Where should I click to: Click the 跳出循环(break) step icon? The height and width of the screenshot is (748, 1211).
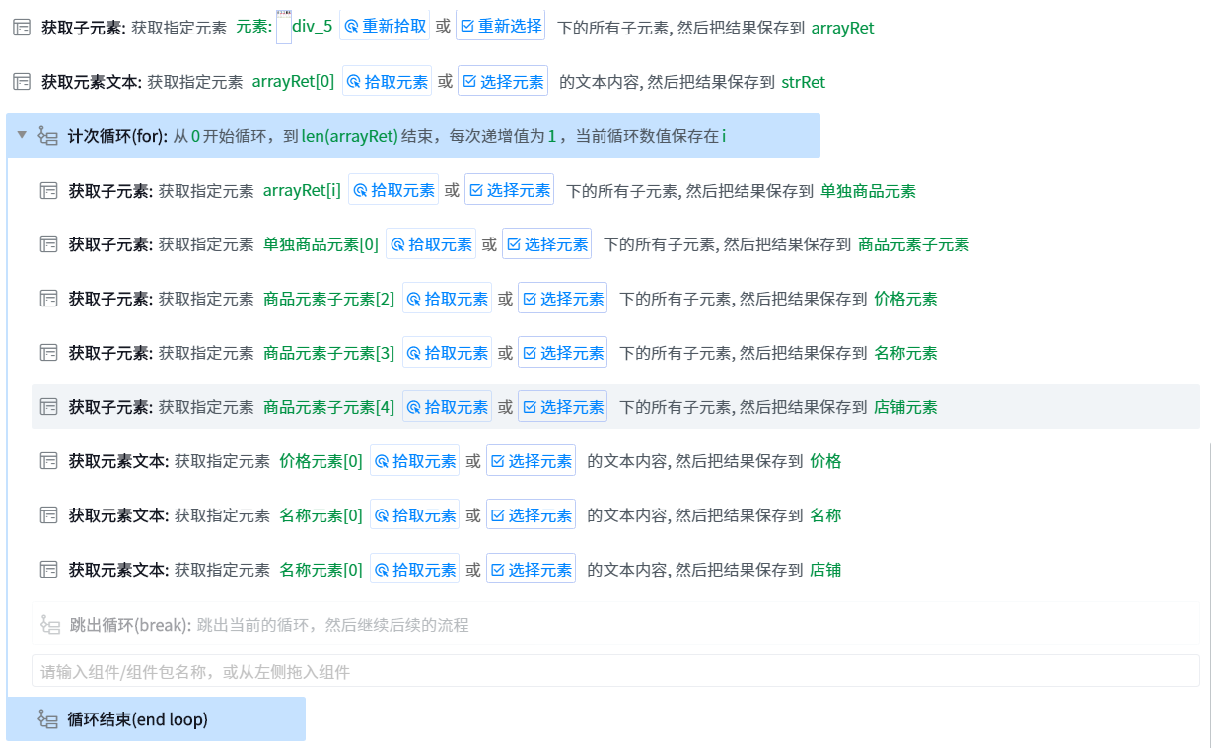(x=48, y=624)
